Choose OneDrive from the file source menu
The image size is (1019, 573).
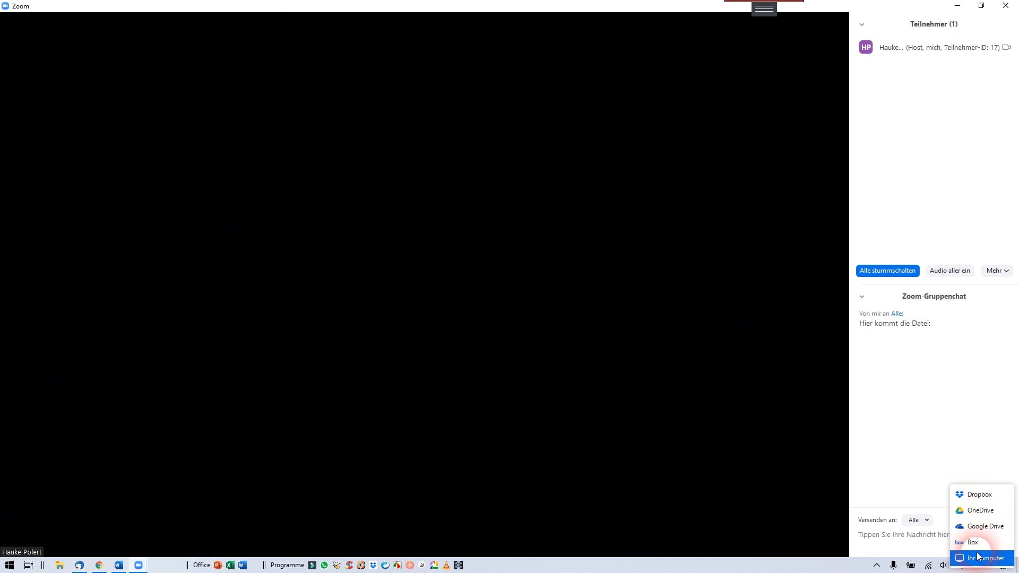[x=981, y=510]
